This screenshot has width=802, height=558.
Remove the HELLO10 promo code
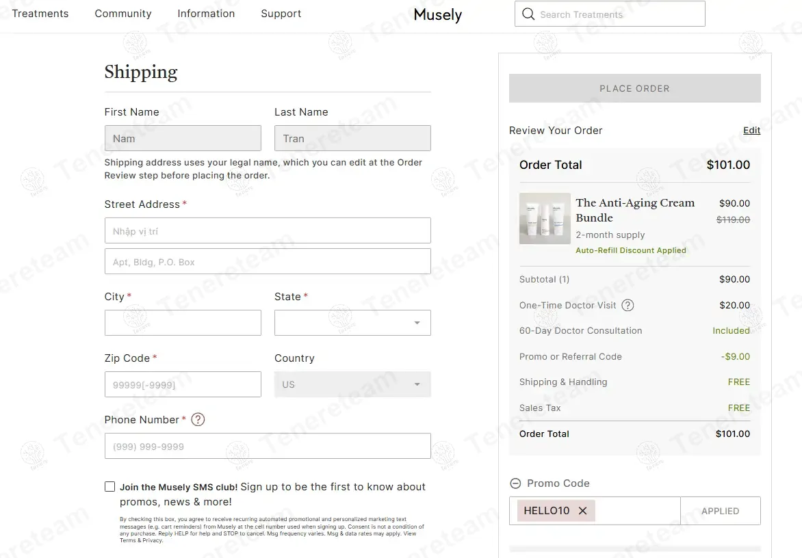coord(582,511)
